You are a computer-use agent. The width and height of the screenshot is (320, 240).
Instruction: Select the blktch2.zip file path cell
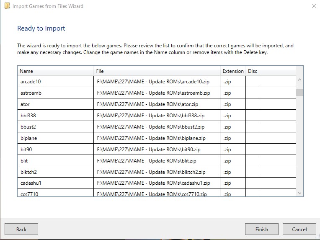(x=157, y=172)
